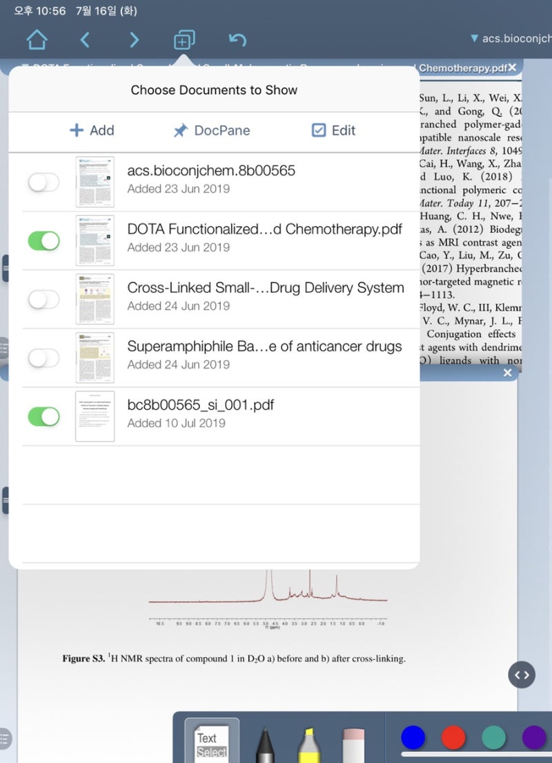Click the "Chemotherapy.pdf" tab title
This screenshot has width=552, height=763.
[463, 68]
